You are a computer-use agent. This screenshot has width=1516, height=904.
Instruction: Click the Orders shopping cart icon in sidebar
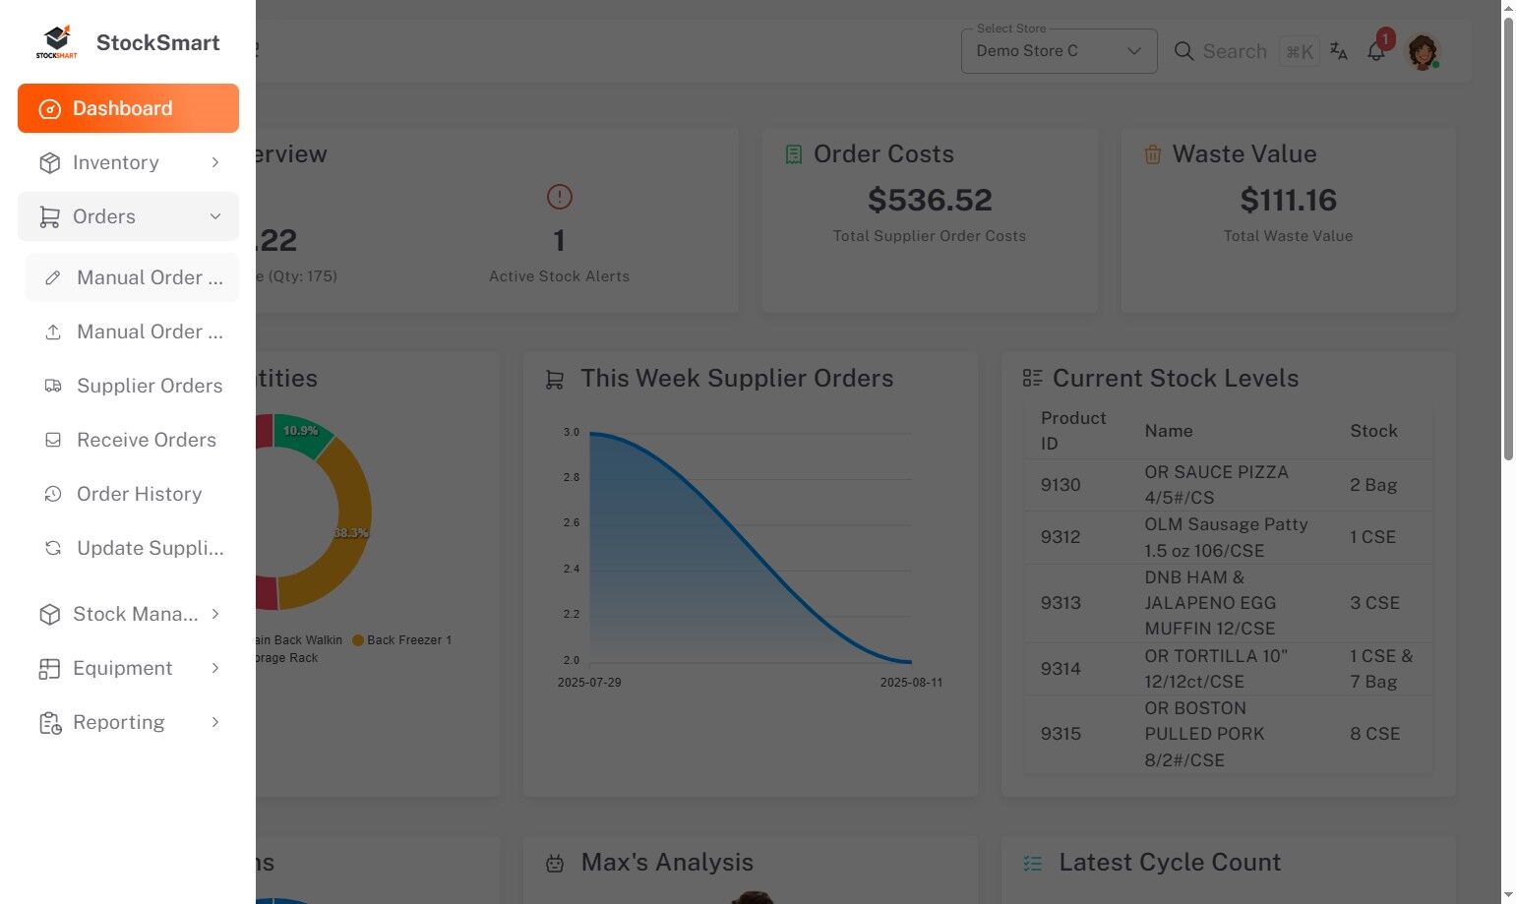pos(49,216)
